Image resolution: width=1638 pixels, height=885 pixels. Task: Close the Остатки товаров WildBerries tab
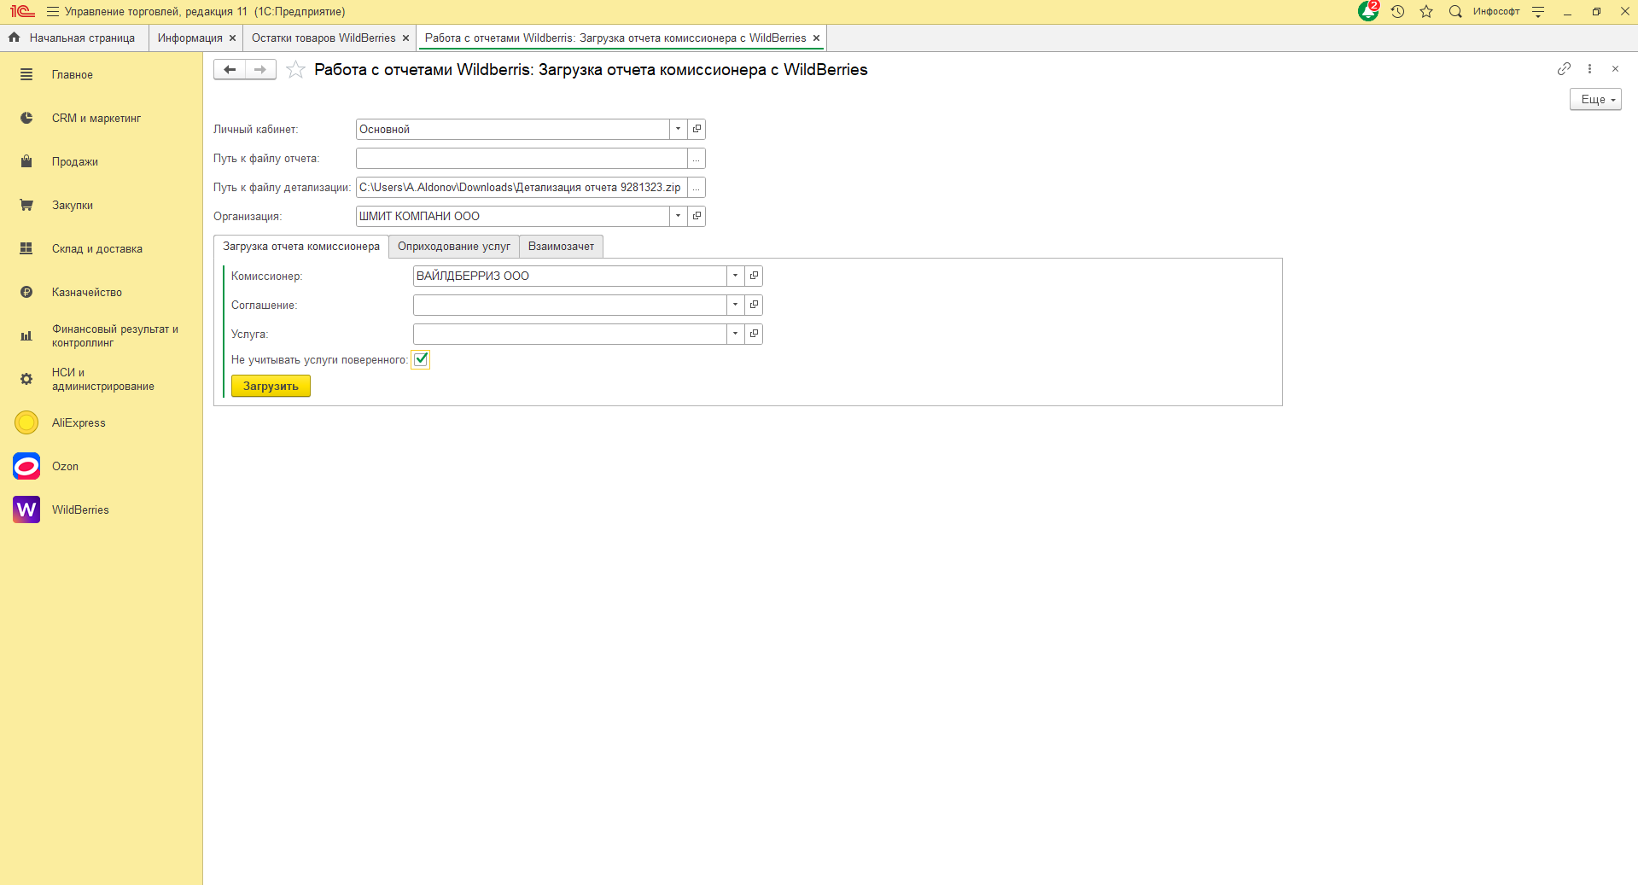tap(405, 38)
